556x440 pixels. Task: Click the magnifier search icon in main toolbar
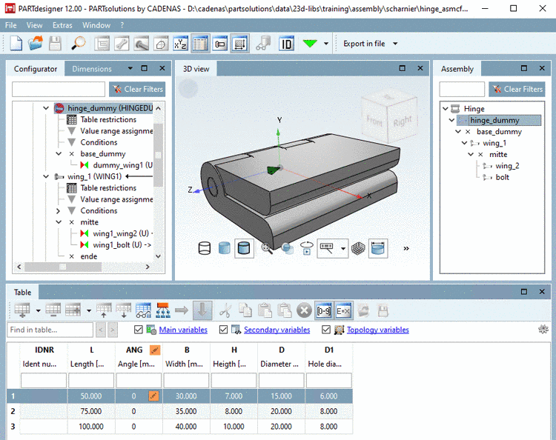79,44
